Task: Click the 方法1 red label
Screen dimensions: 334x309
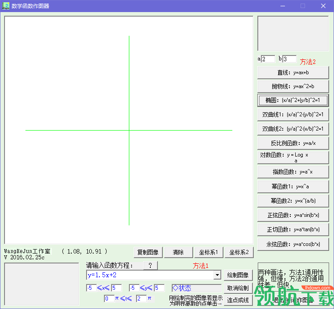Action: (x=201, y=266)
